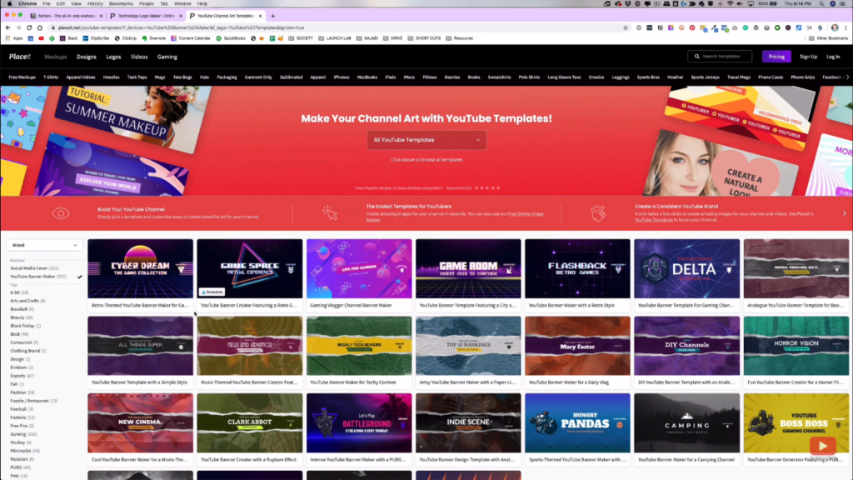Open the Chrome three-dot menu
The width and height of the screenshot is (853, 480).
click(846, 27)
